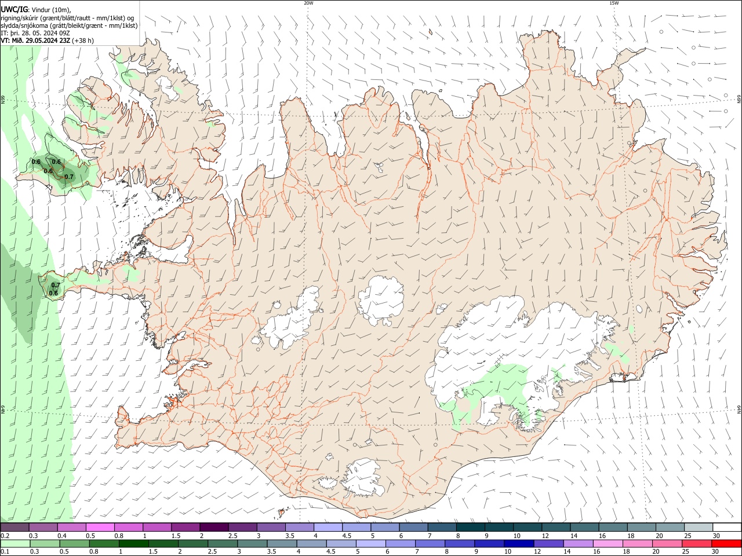Pick the dark purple top-row swatch between 2 and 2.5
The width and height of the screenshot is (742, 556).
[x=213, y=528]
